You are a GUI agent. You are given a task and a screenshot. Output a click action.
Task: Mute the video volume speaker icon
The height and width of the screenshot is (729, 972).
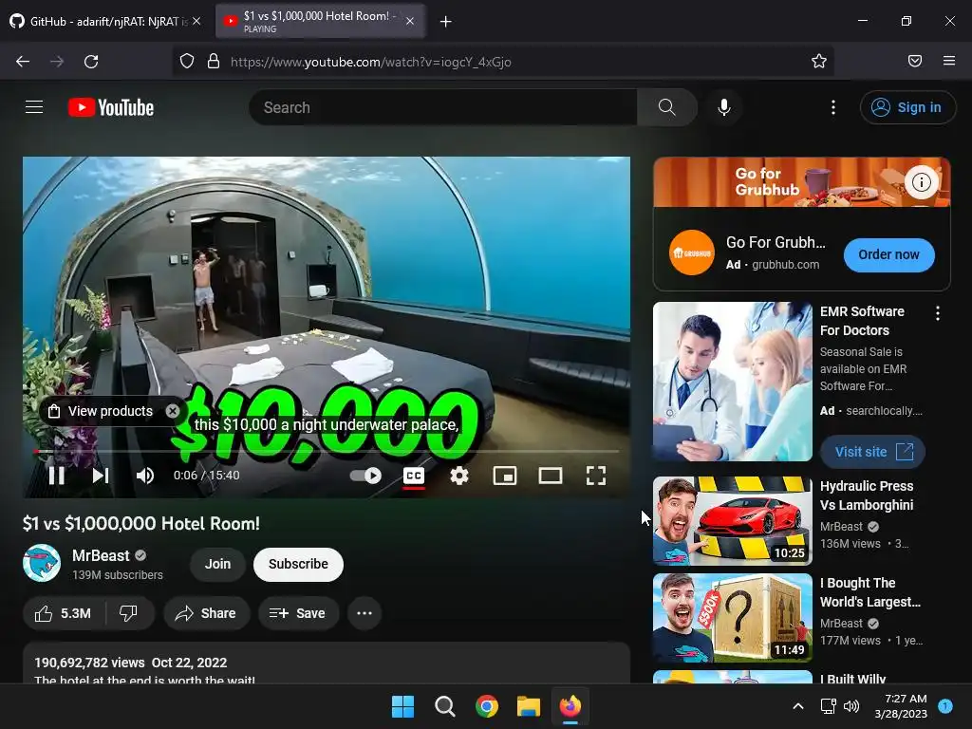[x=145, y=476]
